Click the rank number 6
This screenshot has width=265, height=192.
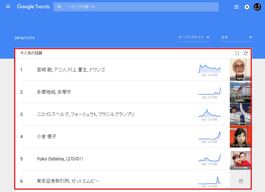click(21, 181)
